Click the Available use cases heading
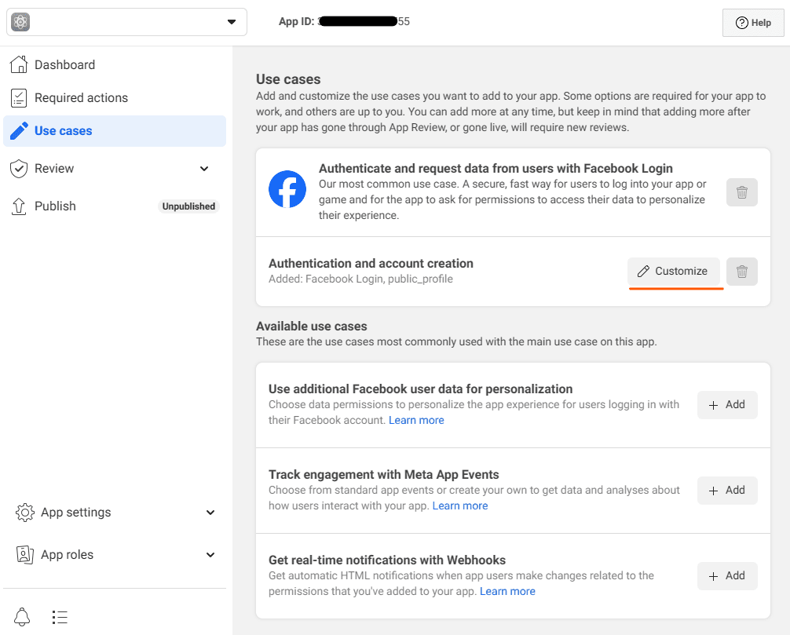This screenshot has height=635, width=790. (311, 327)
